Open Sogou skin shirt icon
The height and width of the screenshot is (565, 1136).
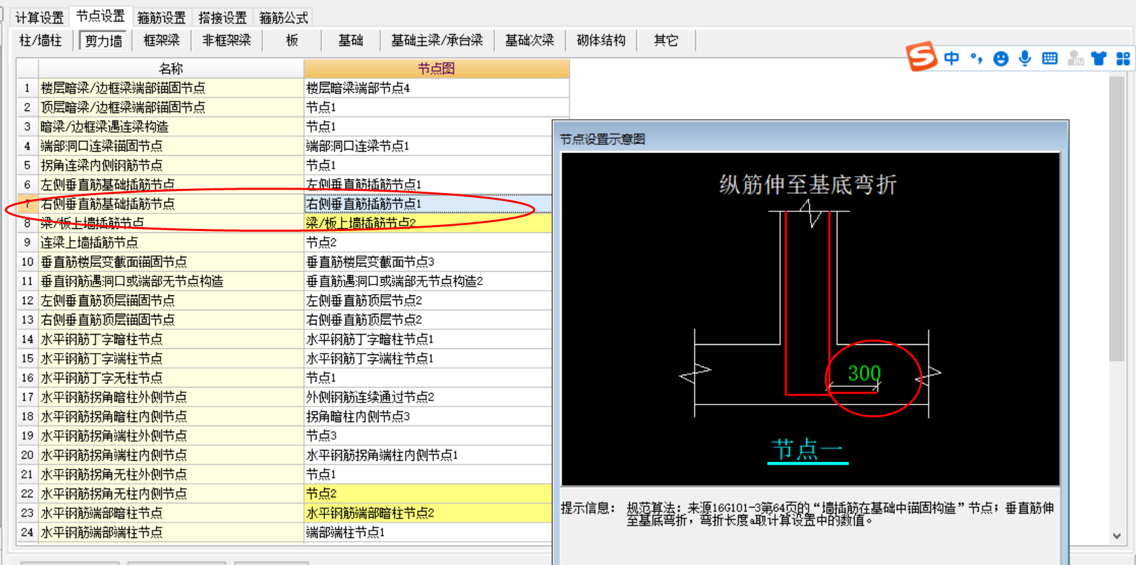coord(1099,59)
